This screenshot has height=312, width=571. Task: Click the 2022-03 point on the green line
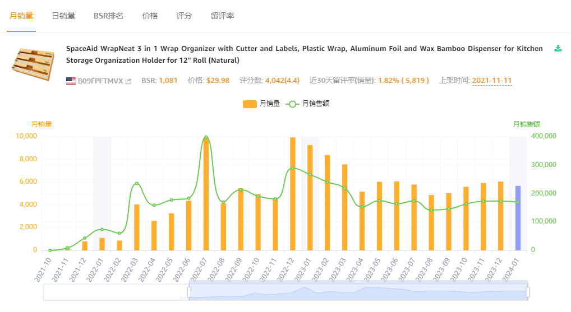tap(136, 183)
